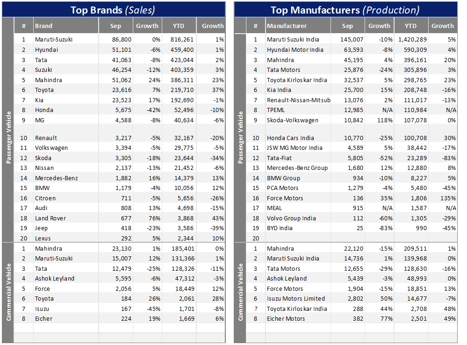Select the Brand column header

coord(43,26)
